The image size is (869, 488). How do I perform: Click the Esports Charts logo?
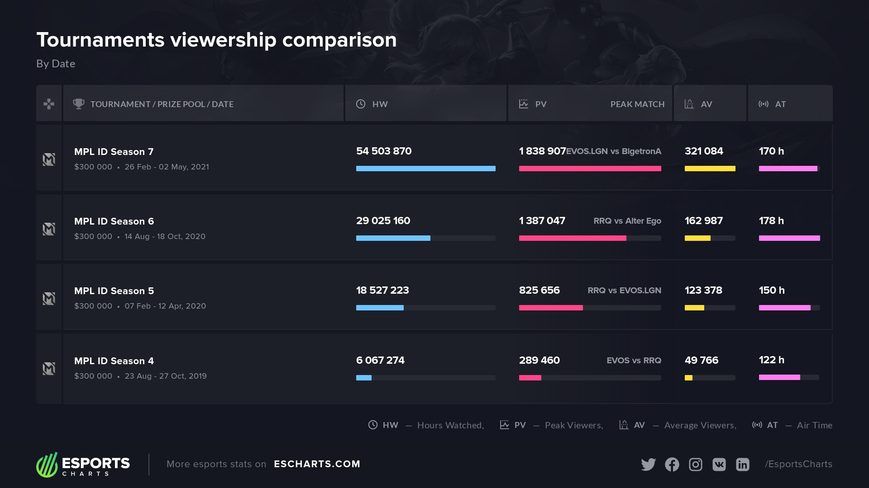[x=83, y=465]
